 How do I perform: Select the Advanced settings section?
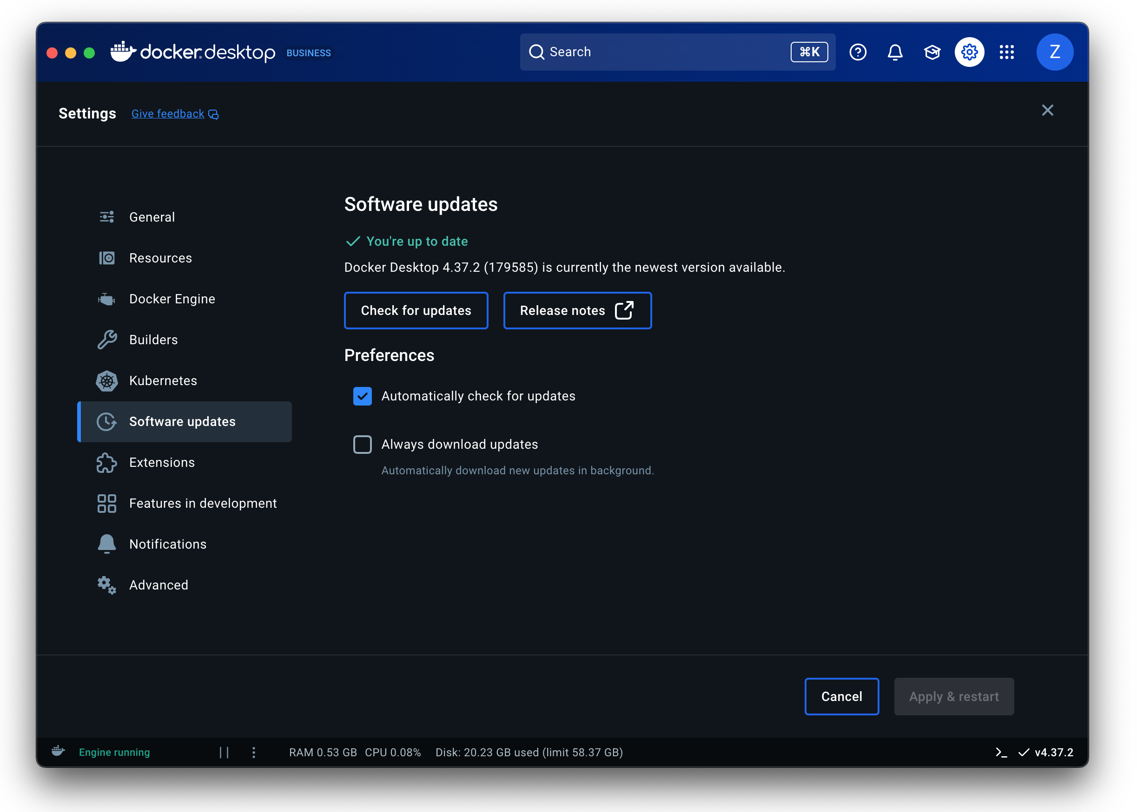[x=159, y=584]
